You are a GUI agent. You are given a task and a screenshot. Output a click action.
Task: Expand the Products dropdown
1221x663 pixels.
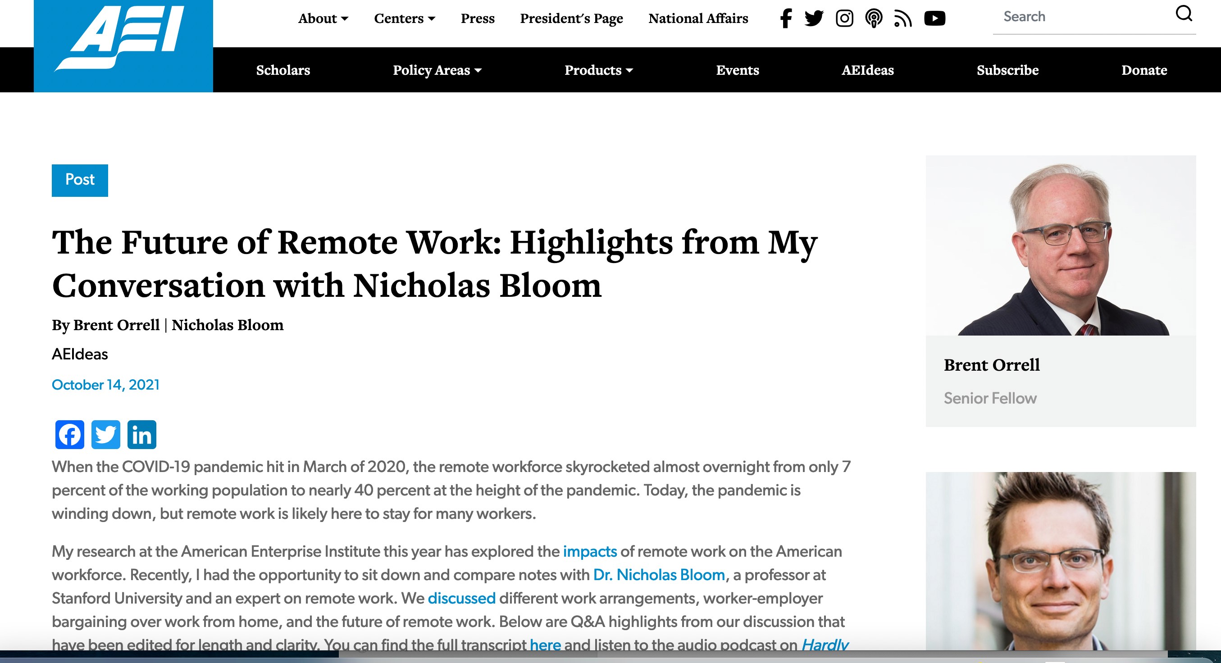click(x=599, y=70)
